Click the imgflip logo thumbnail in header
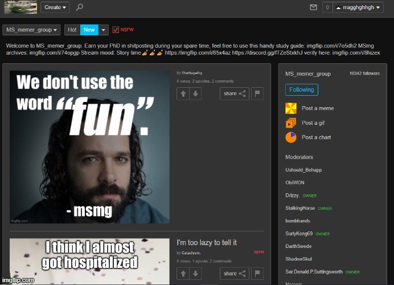This screenshot has width=394, height=285. pos(20,7)
